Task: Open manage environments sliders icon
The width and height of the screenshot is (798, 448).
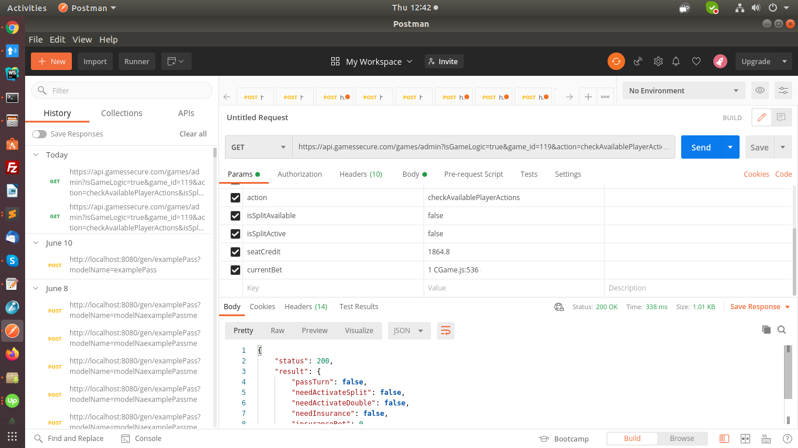Action: (783, 90)
